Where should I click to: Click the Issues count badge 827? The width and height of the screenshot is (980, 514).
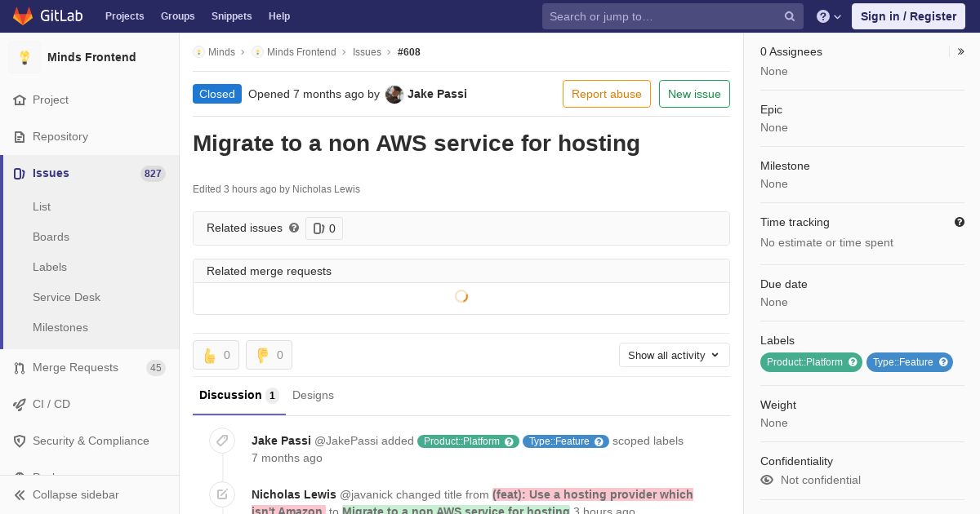(x=153, y=173)
